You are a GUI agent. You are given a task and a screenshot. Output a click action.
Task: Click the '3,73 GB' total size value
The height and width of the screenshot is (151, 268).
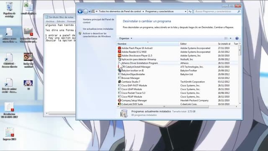tap(191, 112)
